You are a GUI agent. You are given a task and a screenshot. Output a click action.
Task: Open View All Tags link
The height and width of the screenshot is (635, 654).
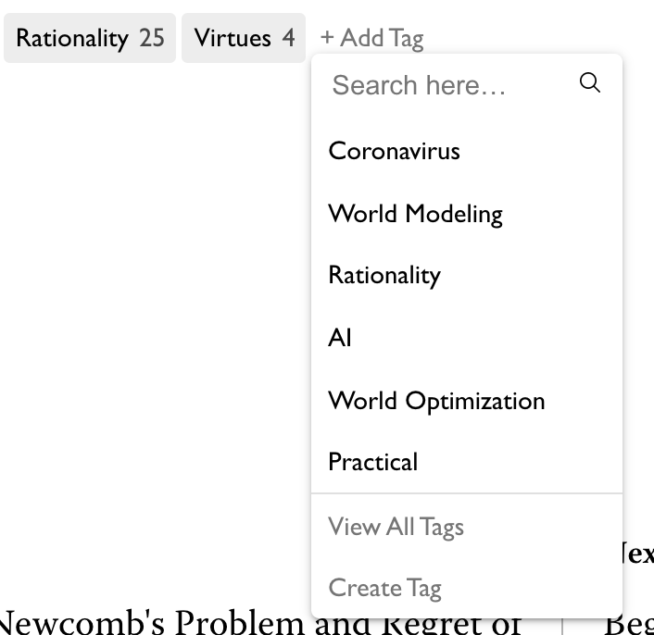[396, 527]
